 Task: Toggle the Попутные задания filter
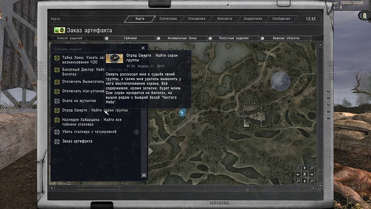click(210, 38)
